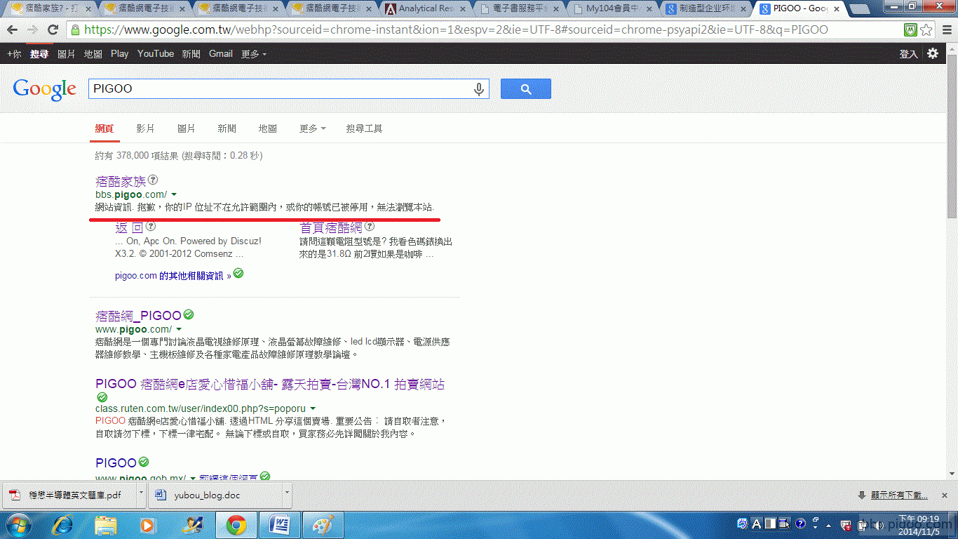Image resolution: width=958 pixels, height=539 pixels.
Task: Open the Windows Start button
Action: [18, 525]
